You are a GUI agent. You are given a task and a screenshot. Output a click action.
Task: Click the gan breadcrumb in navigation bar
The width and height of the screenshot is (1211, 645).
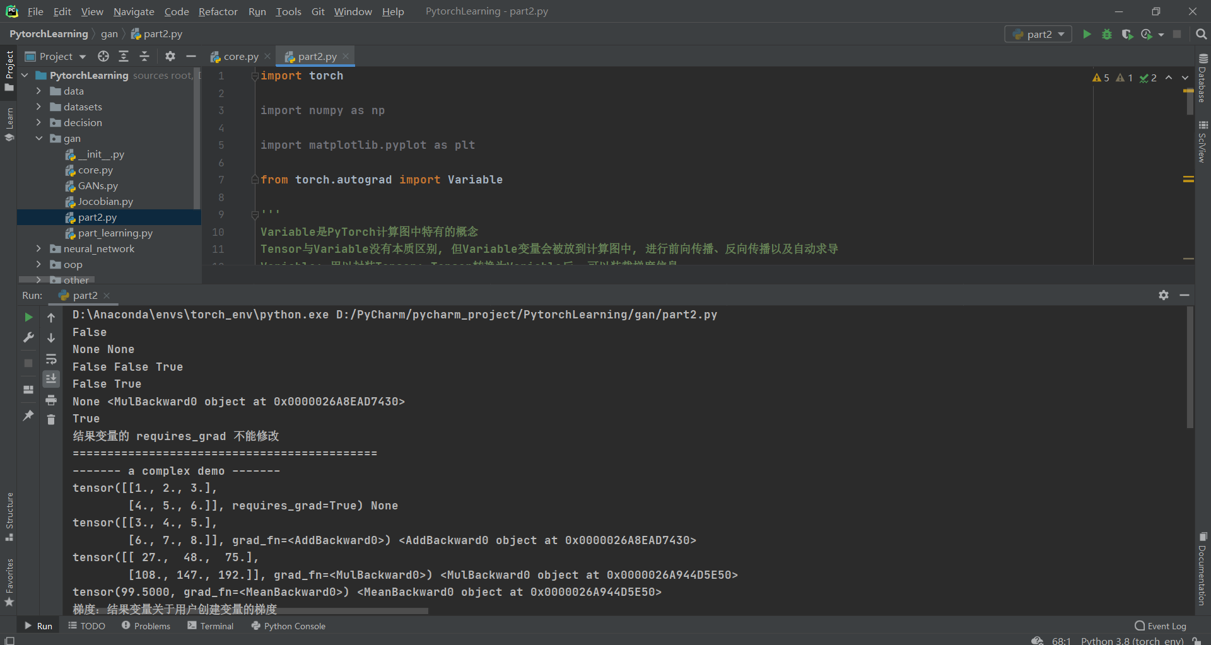(x=109, y=34)
